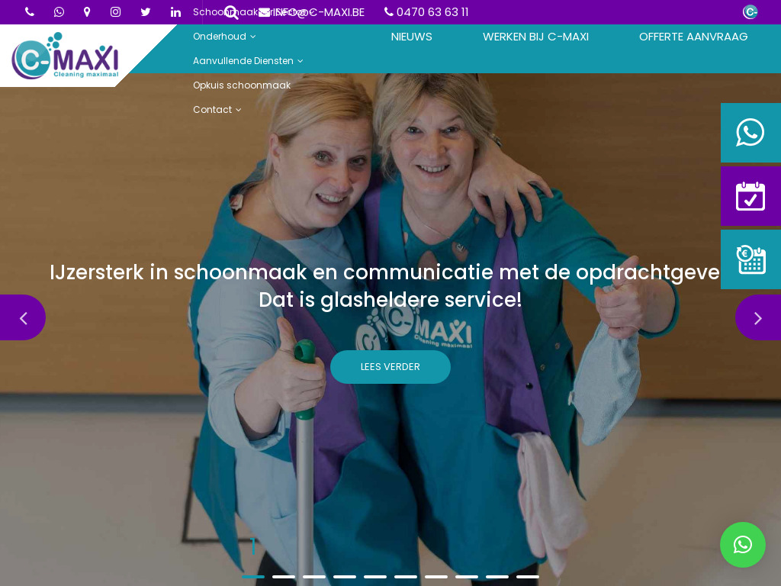Open the NIEUWS menu item
The width and height of the screenshot is (781, 586).
[411, 37]
